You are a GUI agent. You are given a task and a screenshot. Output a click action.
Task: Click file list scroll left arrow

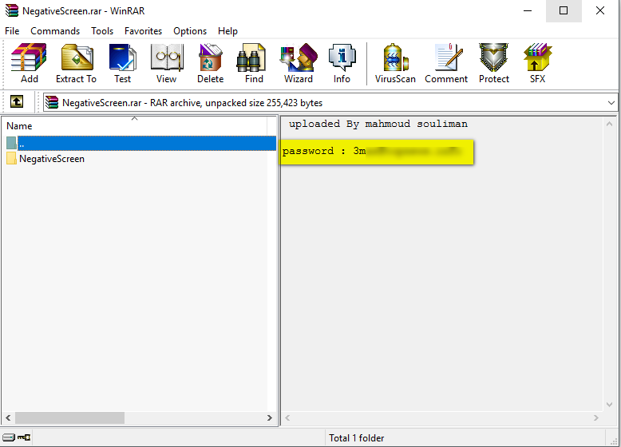point(8,417)
